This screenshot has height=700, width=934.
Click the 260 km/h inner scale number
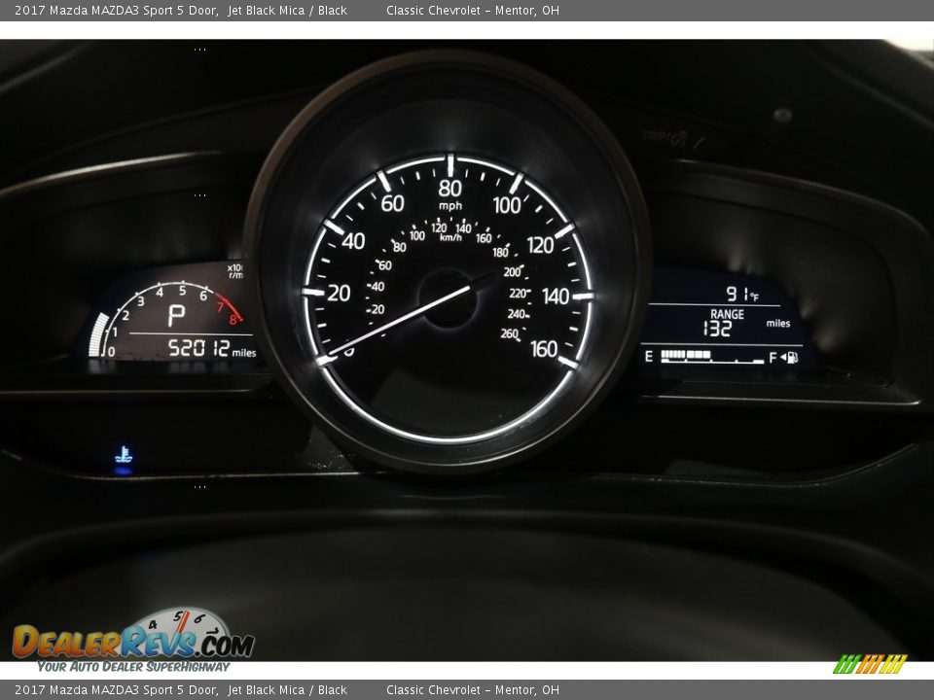pos(509,333)
